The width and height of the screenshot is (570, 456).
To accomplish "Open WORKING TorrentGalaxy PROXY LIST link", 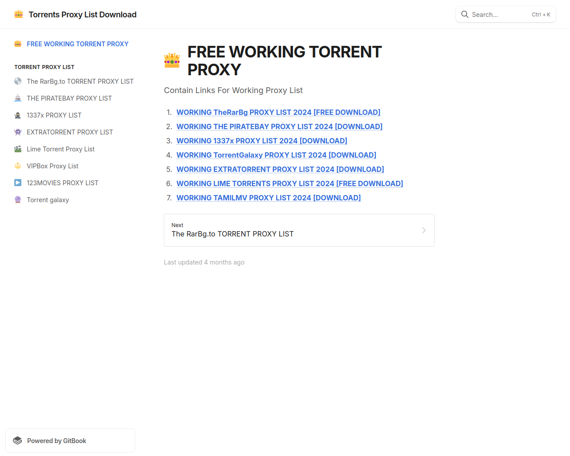I will point(276,155).
